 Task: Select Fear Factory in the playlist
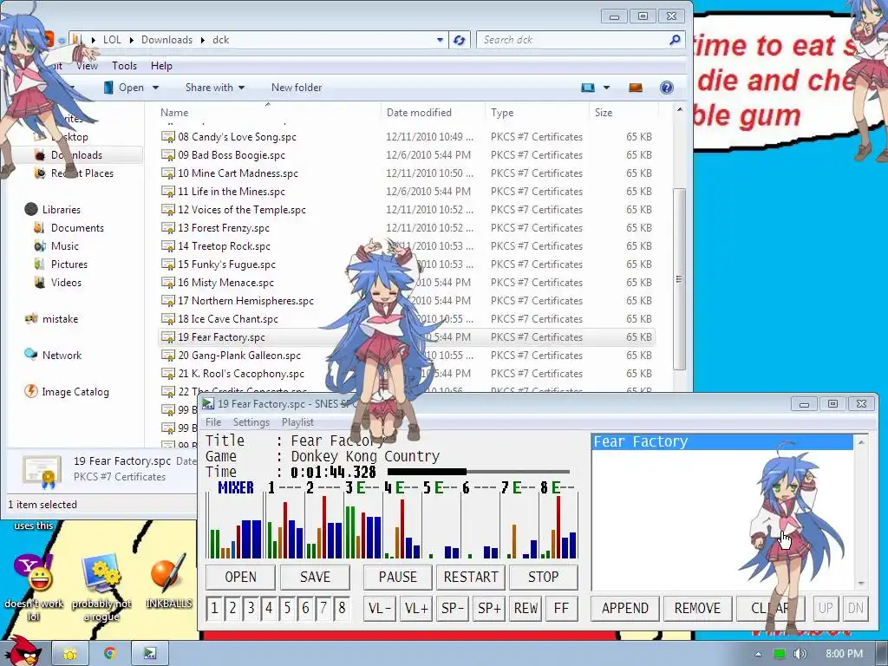point(722,441)
